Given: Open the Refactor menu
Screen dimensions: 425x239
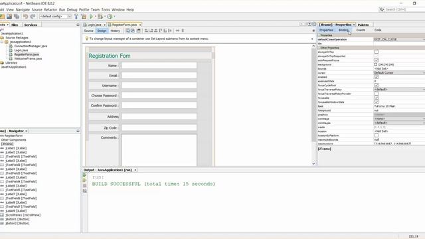Looking at the screenshot, I should click(50, 9).
